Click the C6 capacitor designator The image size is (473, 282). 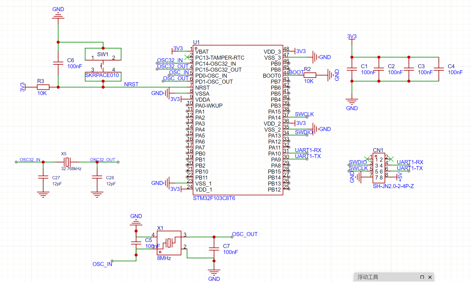71,61
